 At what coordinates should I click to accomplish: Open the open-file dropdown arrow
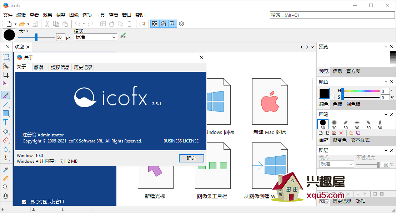pyautogui.click(x=28, y=24)
